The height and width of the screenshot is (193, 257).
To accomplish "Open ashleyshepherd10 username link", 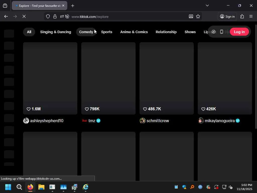I will point(47,121).
